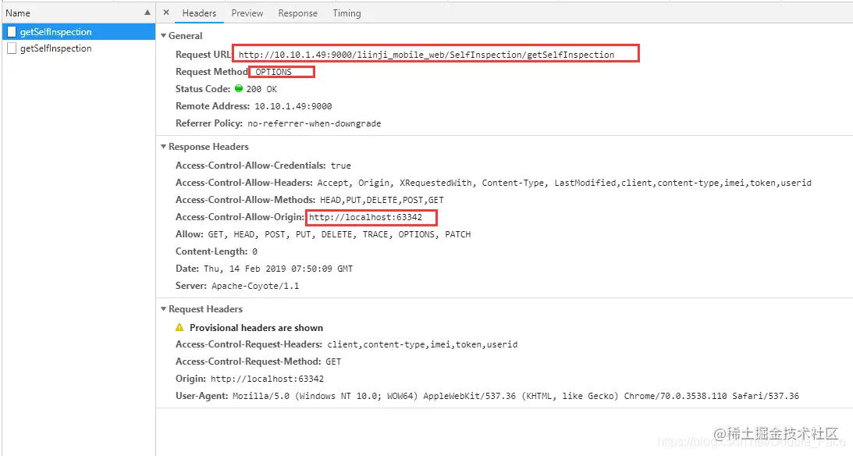The width and height of the screenshot is (853, 456).
Task: Click the User-Agent header label
Action: (201, 396)
